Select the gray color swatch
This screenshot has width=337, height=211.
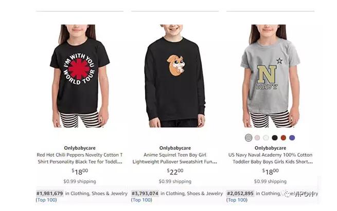pyautogui.click(x=249, y=138)
